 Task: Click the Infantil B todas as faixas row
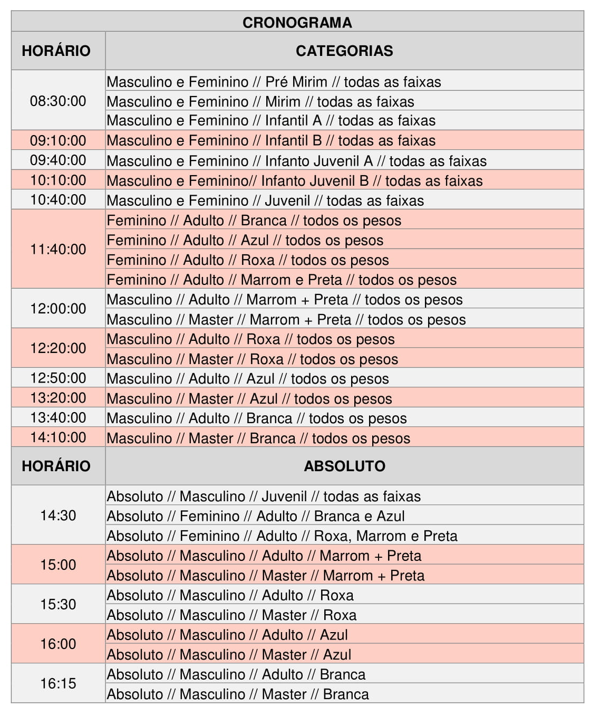tap(271, 140)
